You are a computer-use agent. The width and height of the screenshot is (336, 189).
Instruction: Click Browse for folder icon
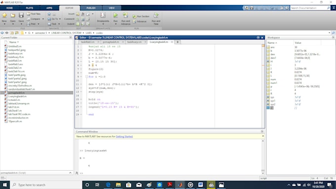point(17,33)
